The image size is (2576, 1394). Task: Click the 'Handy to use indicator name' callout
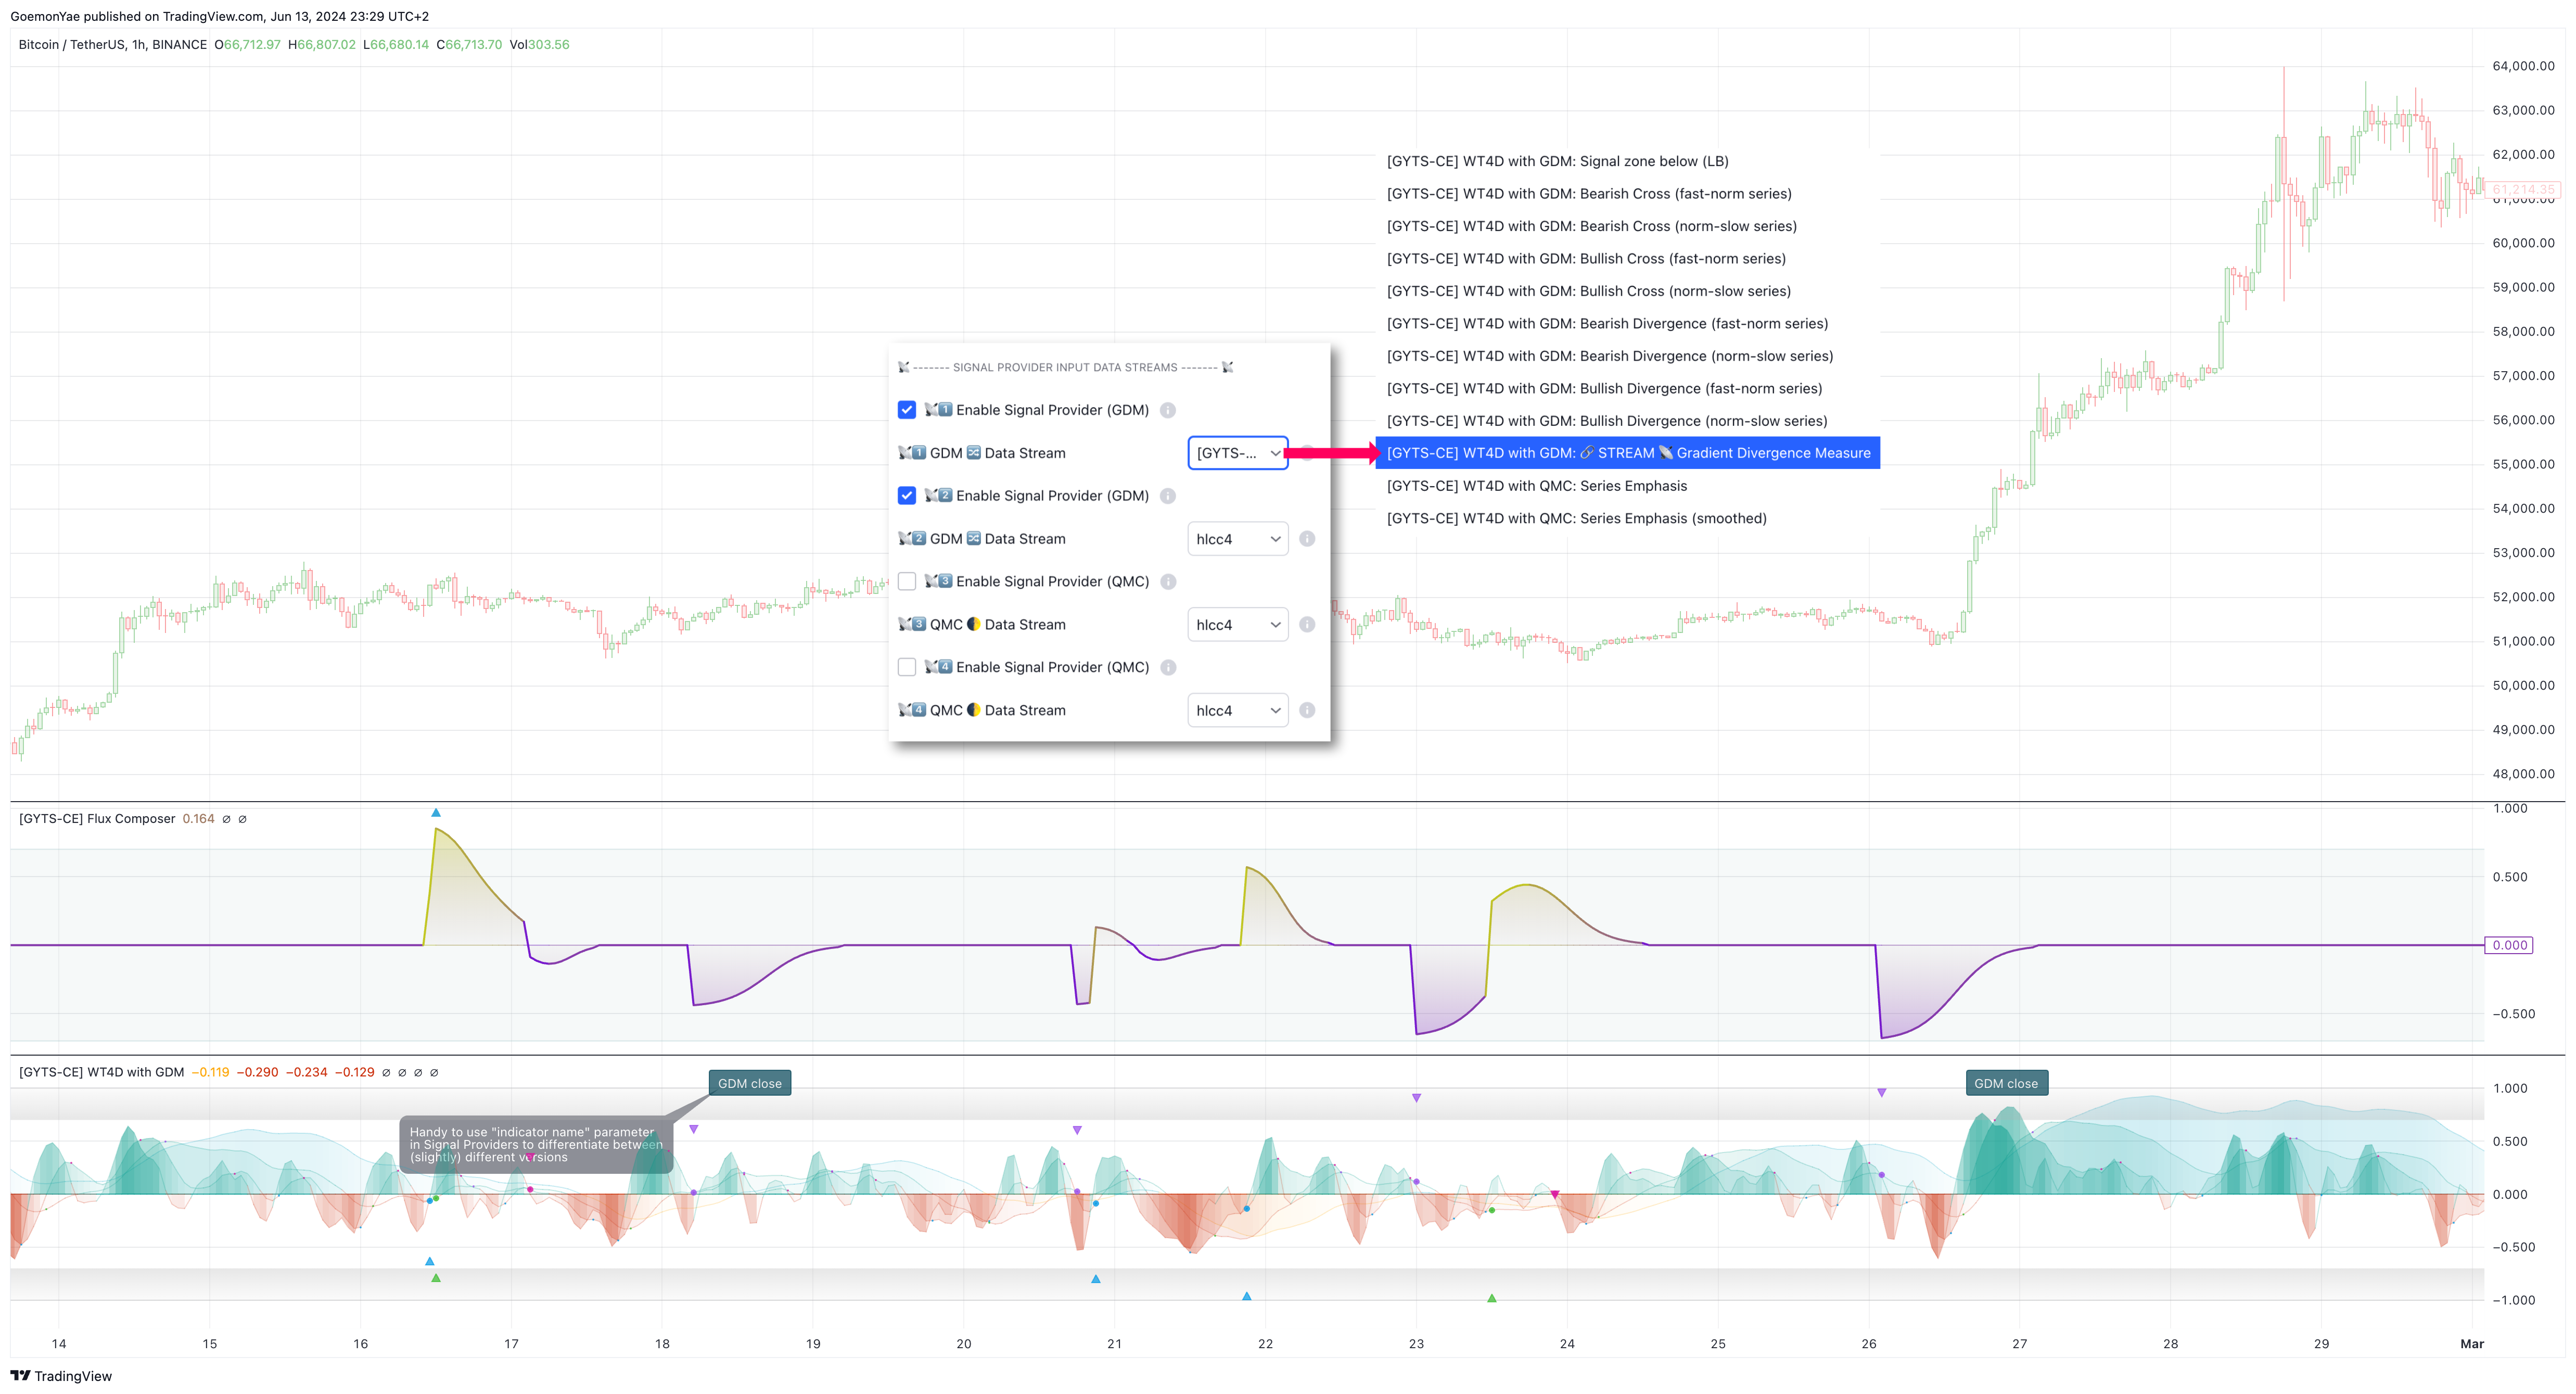click(x=536, y=1145)
